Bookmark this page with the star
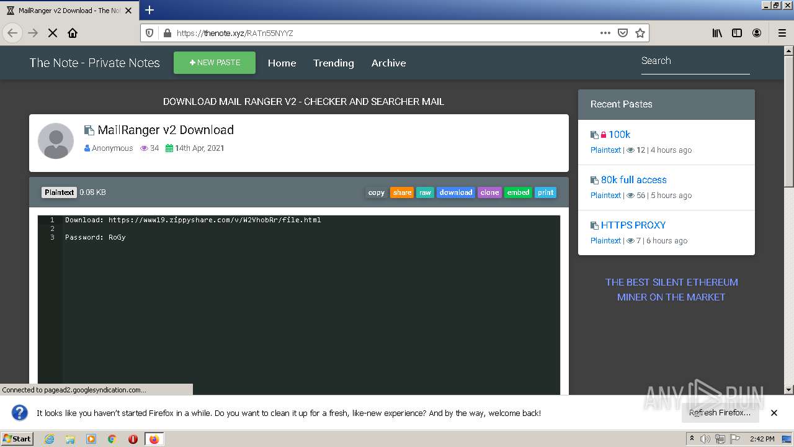 pos(640,33)
